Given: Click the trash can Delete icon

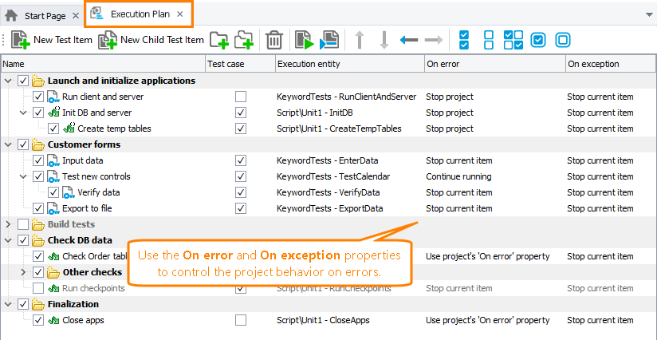Looking at the screenshot, I should pos(274,40).
